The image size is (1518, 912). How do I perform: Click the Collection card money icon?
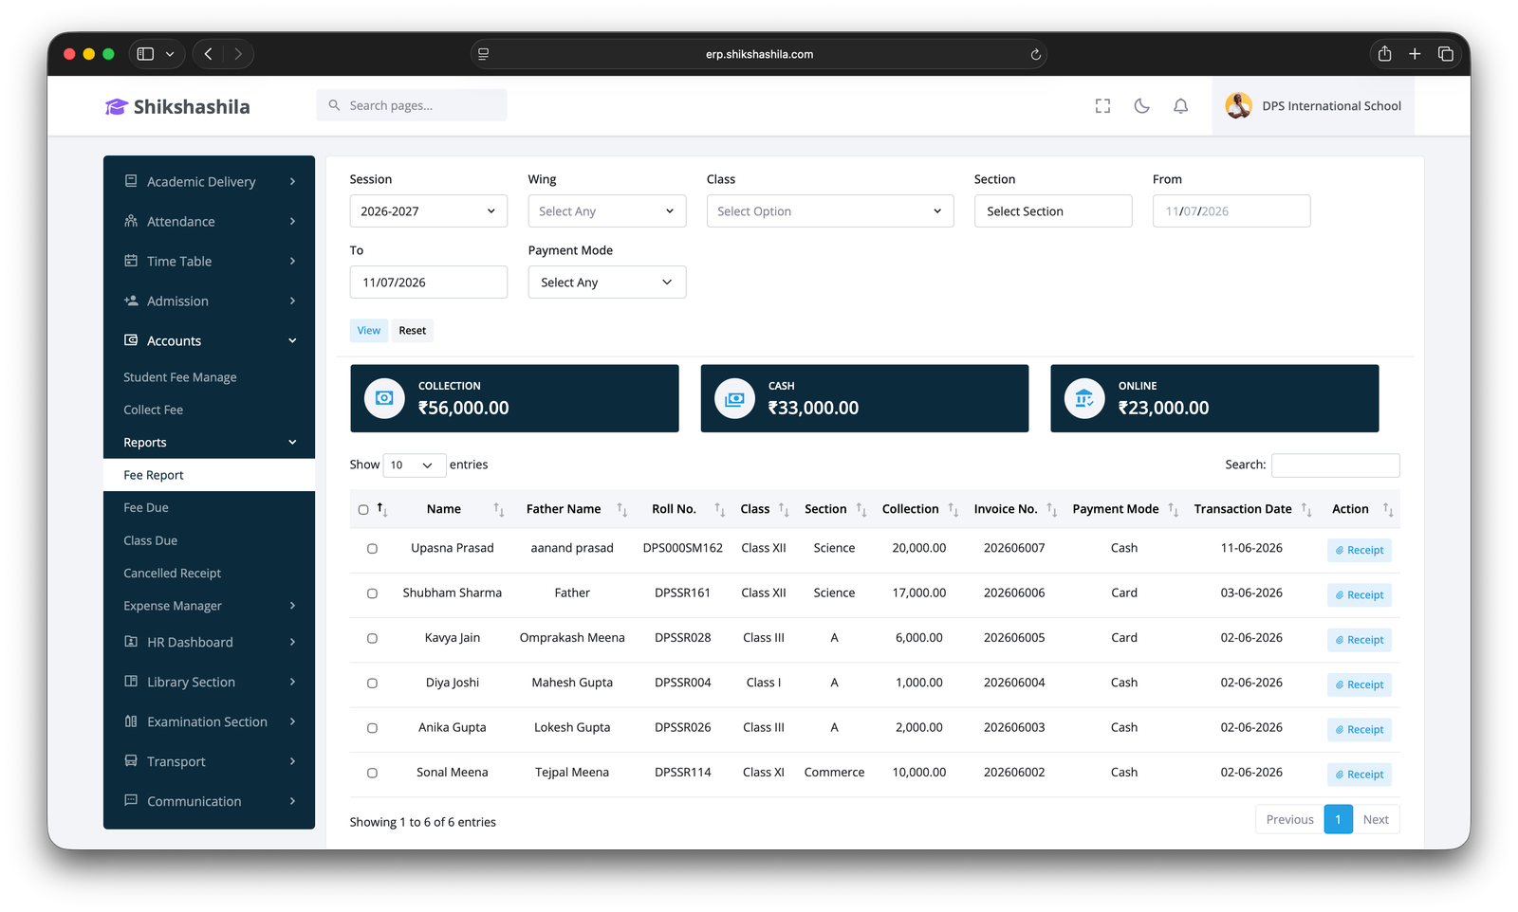tap(384, 398)
